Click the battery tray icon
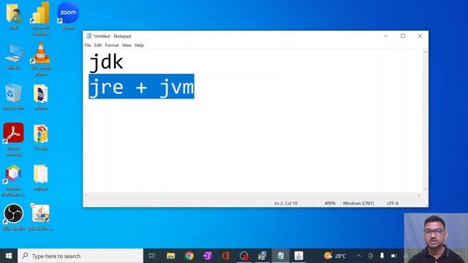The height and width of the screenshot is (263, 468). coord(394,256)
